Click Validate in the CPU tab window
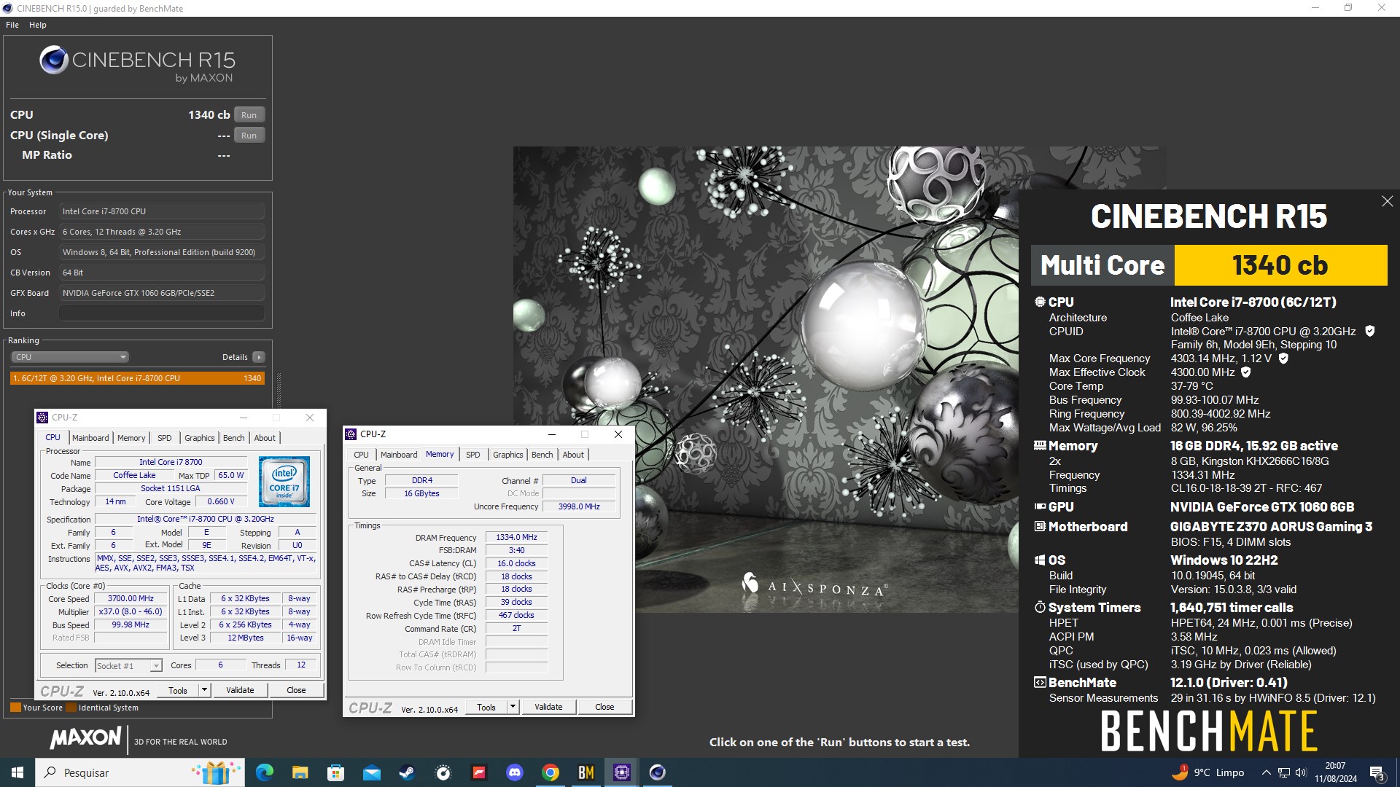 tap(240, 690)
